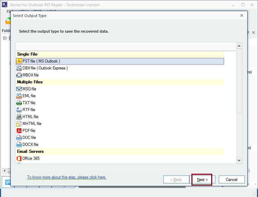Close the side panel in main window
The height and width of the screenshot is (197, 258).
[253, 32]
